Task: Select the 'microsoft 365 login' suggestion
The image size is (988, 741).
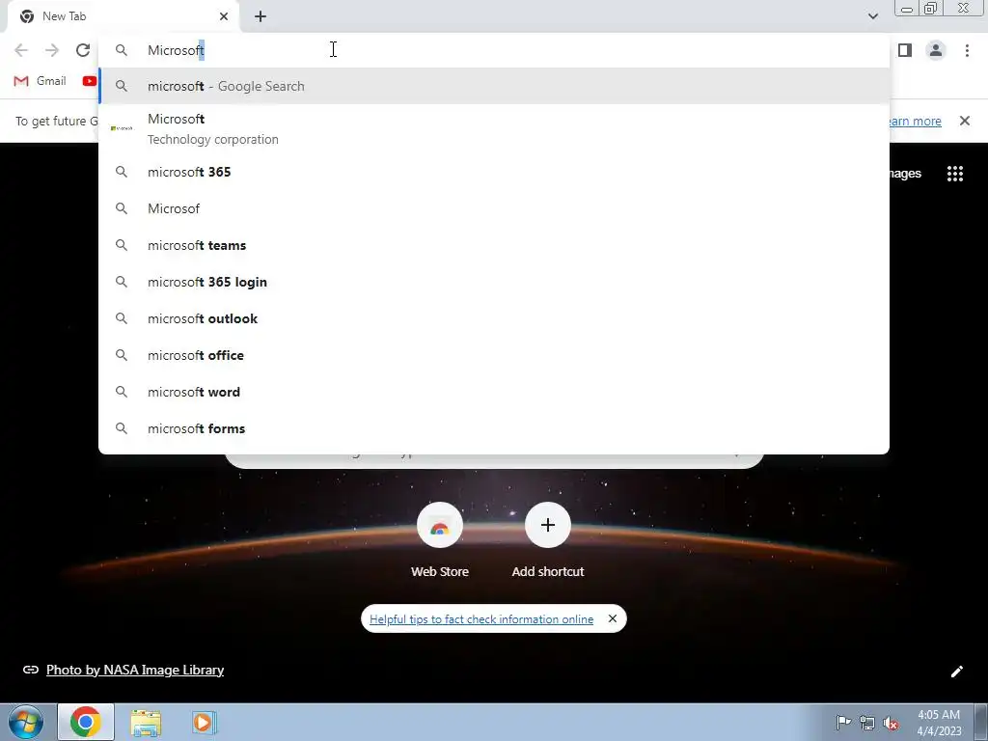Action: pyautogui.click(x=494, y=282)
